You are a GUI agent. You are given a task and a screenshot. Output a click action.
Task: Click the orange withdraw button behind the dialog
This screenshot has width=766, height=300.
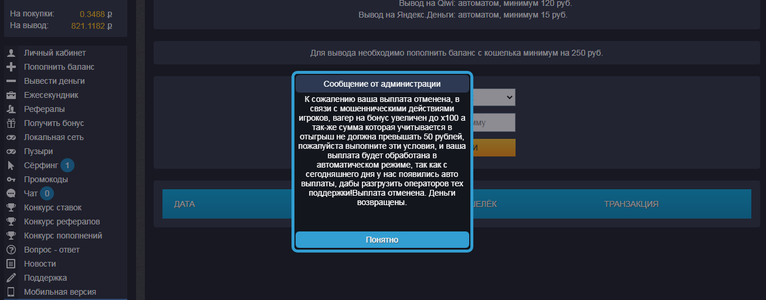[494, 148]
